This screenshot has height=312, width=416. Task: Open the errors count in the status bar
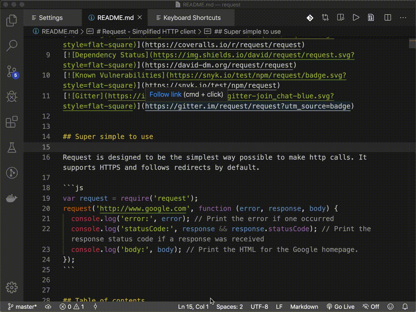(x=65, y=307)
